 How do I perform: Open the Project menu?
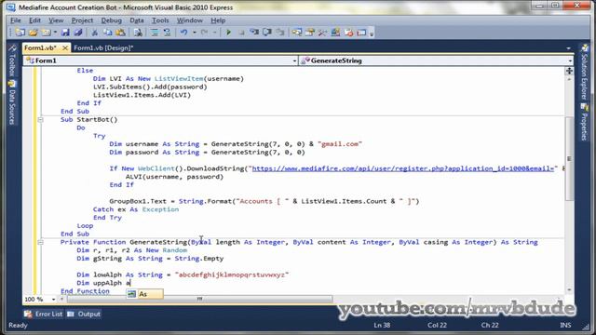click(82, 20)
